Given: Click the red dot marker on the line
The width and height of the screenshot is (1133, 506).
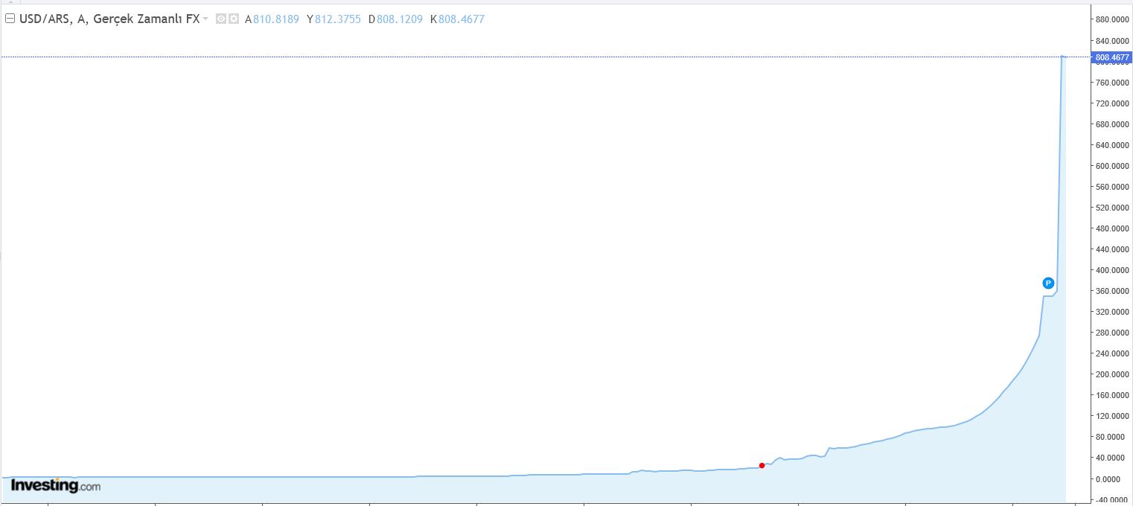Looking at the screenshot, I should pyautogui.click(x=762, y=466).
